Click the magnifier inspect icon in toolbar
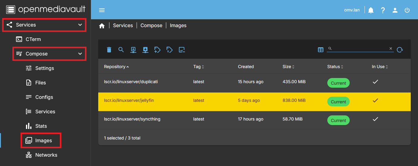 click(121, 50)
